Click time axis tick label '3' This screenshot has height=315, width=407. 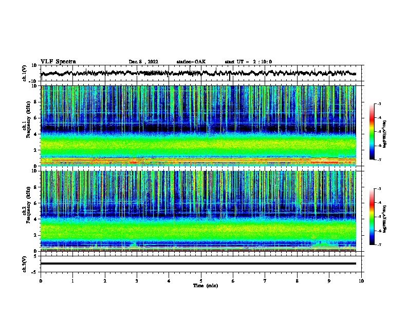(x=137, y=281)
